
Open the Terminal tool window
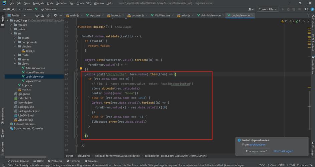(x=73, y=161)
